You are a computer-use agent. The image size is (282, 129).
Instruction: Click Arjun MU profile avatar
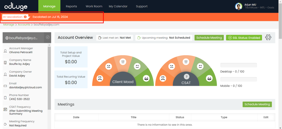coord(238,6)
